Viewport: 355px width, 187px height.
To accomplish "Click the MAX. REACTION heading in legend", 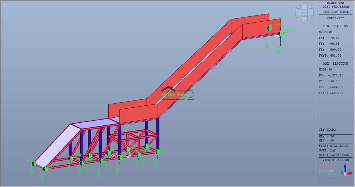I will 335,64.
